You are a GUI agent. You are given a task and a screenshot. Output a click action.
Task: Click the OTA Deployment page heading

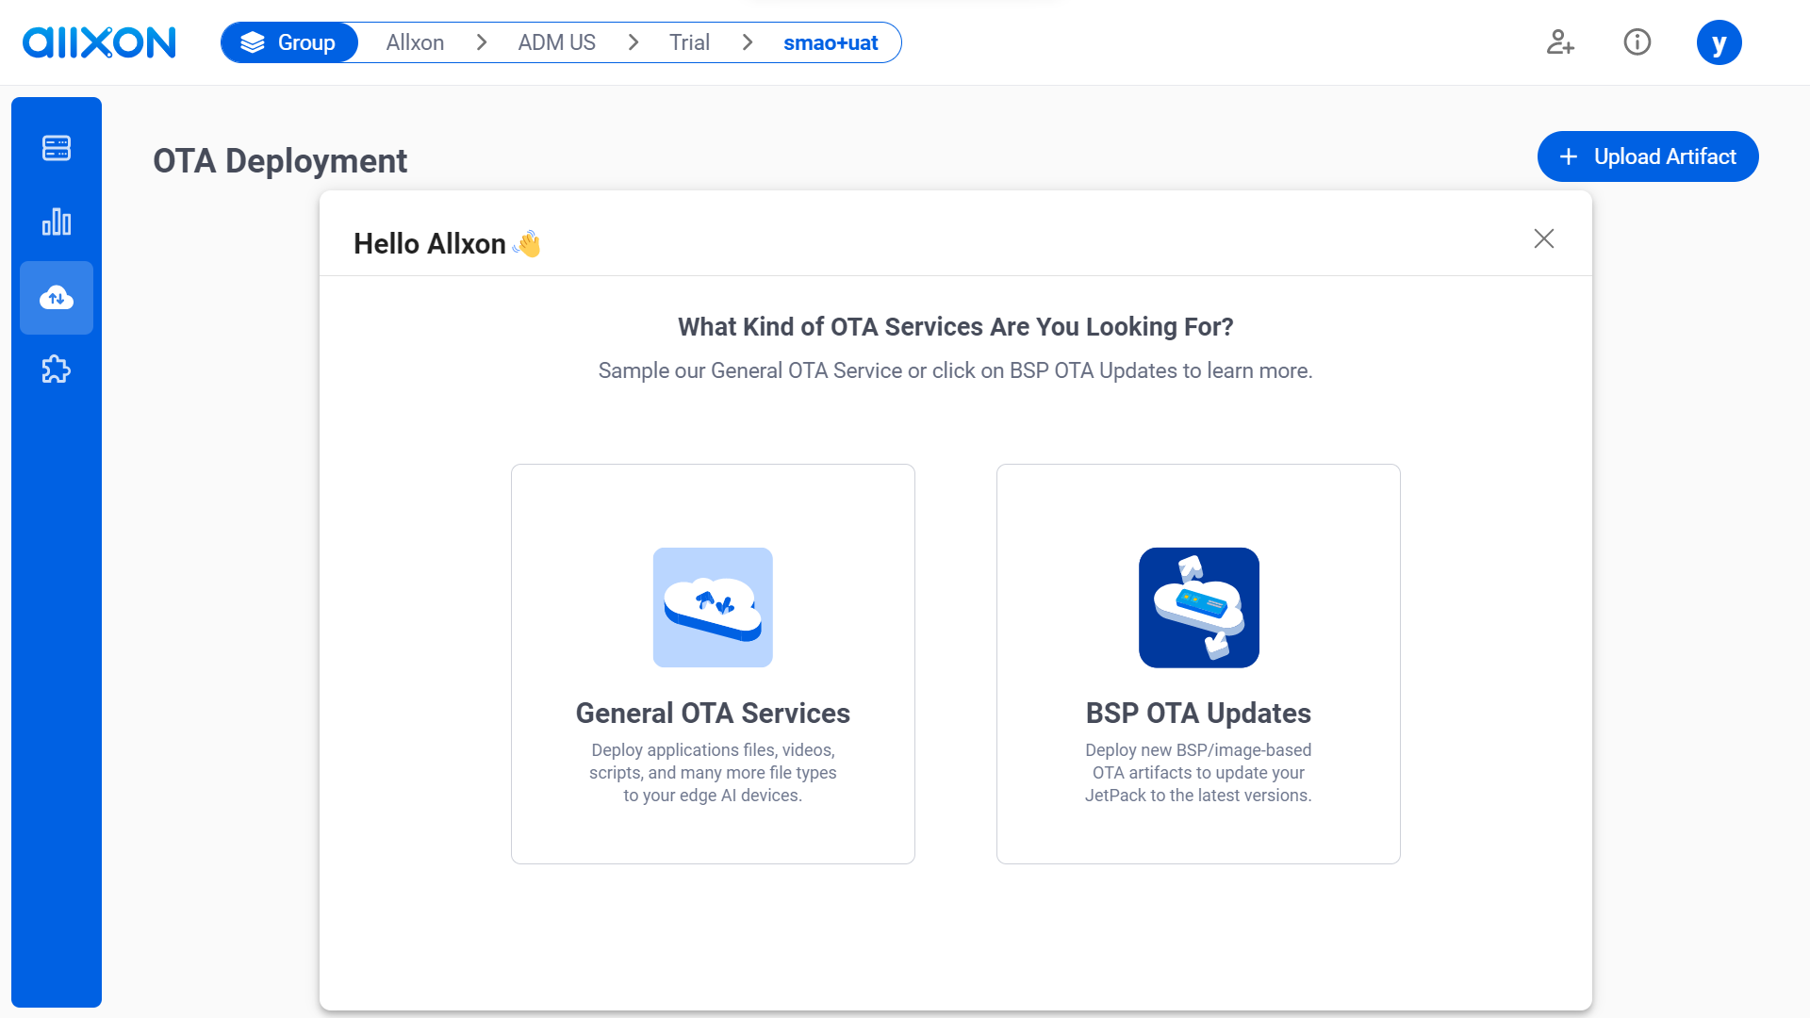pos(280,161)
